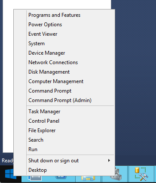Open Programs and Features
Screen dimensions: 156x183
pos(54,15)
